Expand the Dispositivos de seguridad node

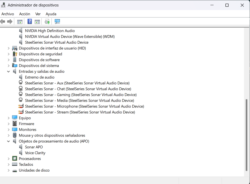coord(9,54)
